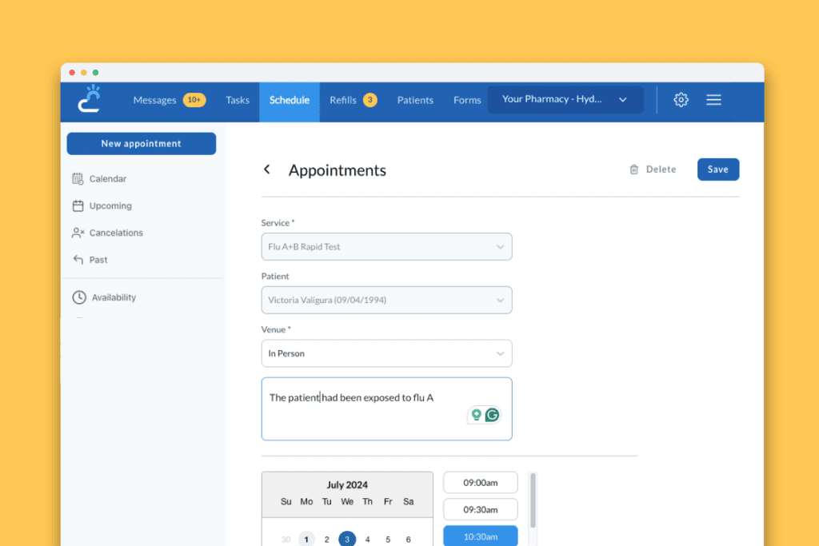
Task: Click the Messages 10+ badge
Action: click(194, 100)
